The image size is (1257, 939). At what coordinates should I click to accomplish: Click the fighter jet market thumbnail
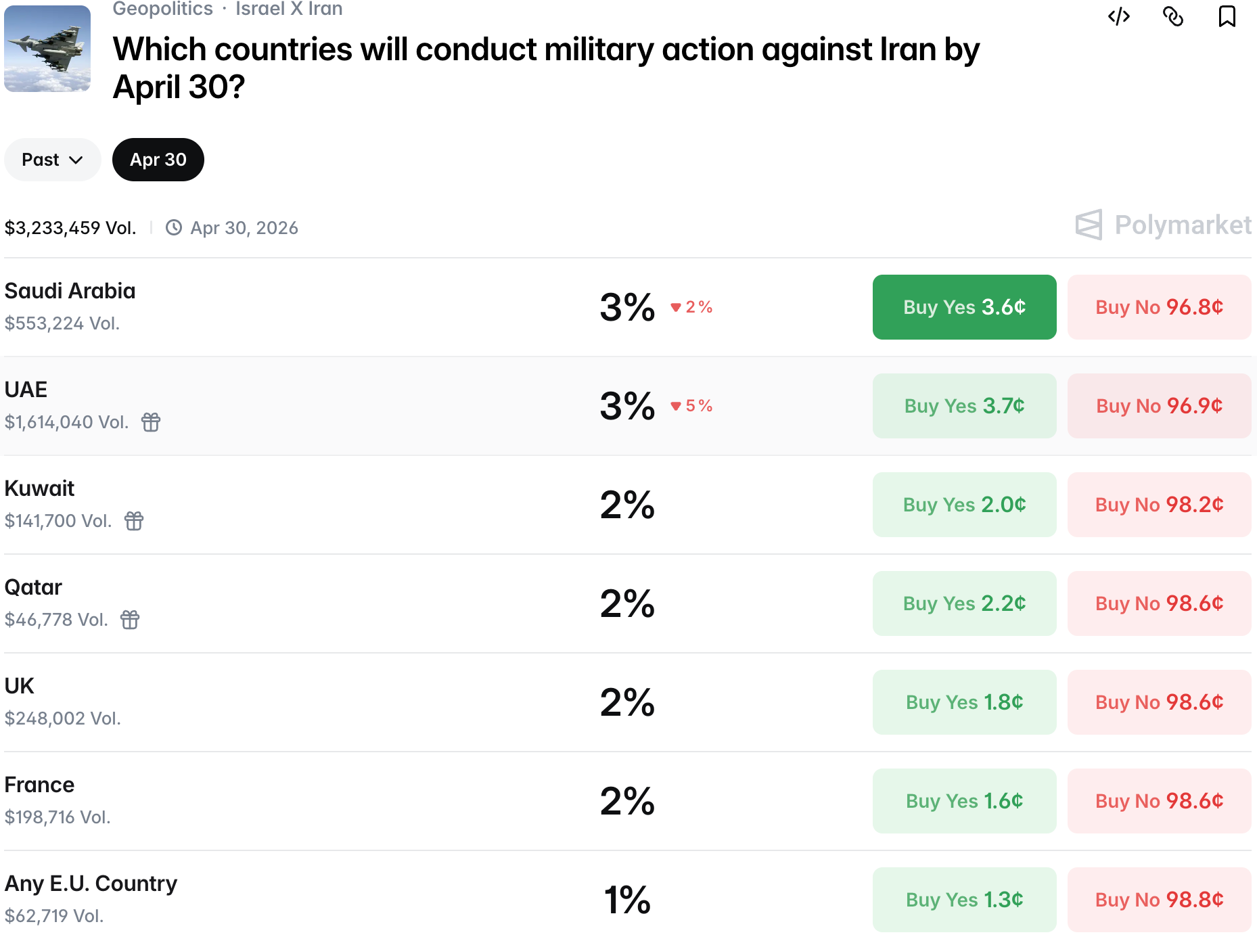tap(47, 49)
